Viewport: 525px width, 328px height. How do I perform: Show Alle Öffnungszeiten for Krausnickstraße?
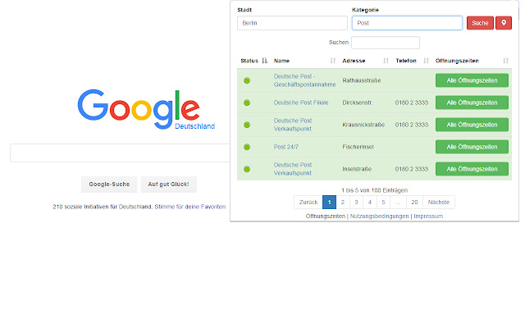(x=472, y=125)
